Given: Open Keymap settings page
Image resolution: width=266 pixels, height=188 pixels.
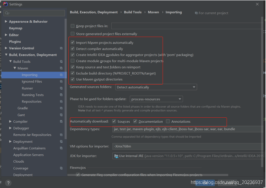Looking at the screenshot, I should [16, 28].
